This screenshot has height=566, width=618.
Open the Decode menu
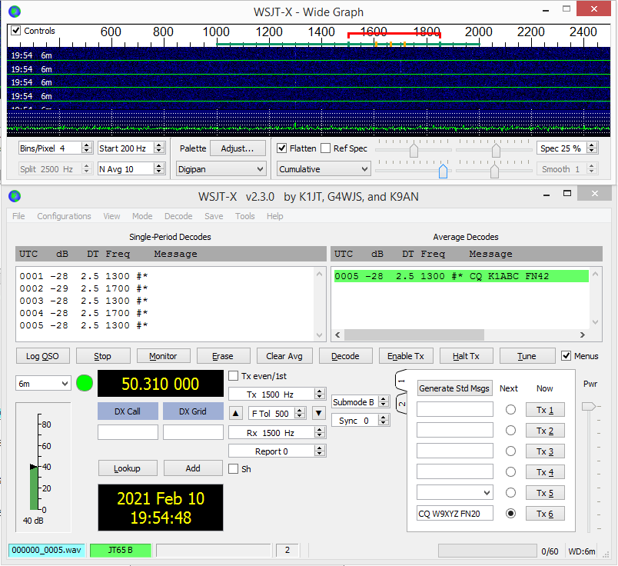pos(178,216)
